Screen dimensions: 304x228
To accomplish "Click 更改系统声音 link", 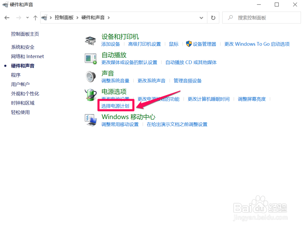I will click(x=151, y=81).
